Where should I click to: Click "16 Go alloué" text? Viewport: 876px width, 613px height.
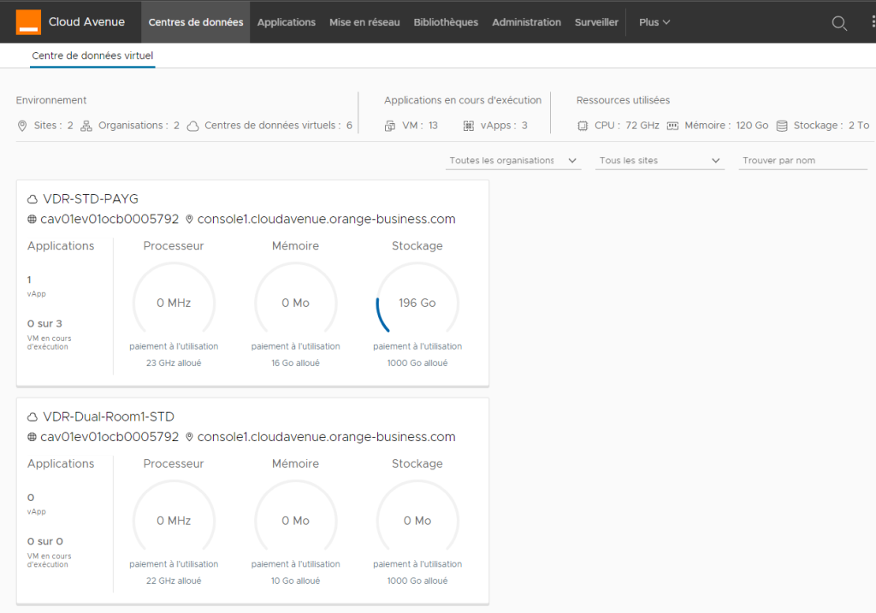pos(295,362)
